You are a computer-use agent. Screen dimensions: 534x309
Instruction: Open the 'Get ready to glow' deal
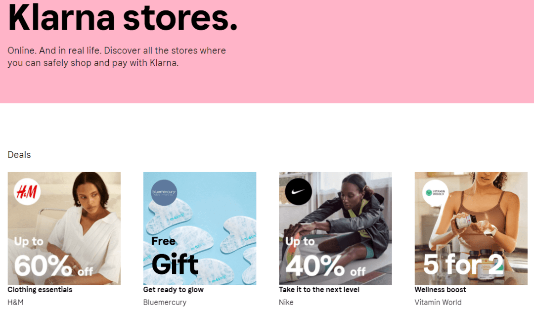[173, 290]
